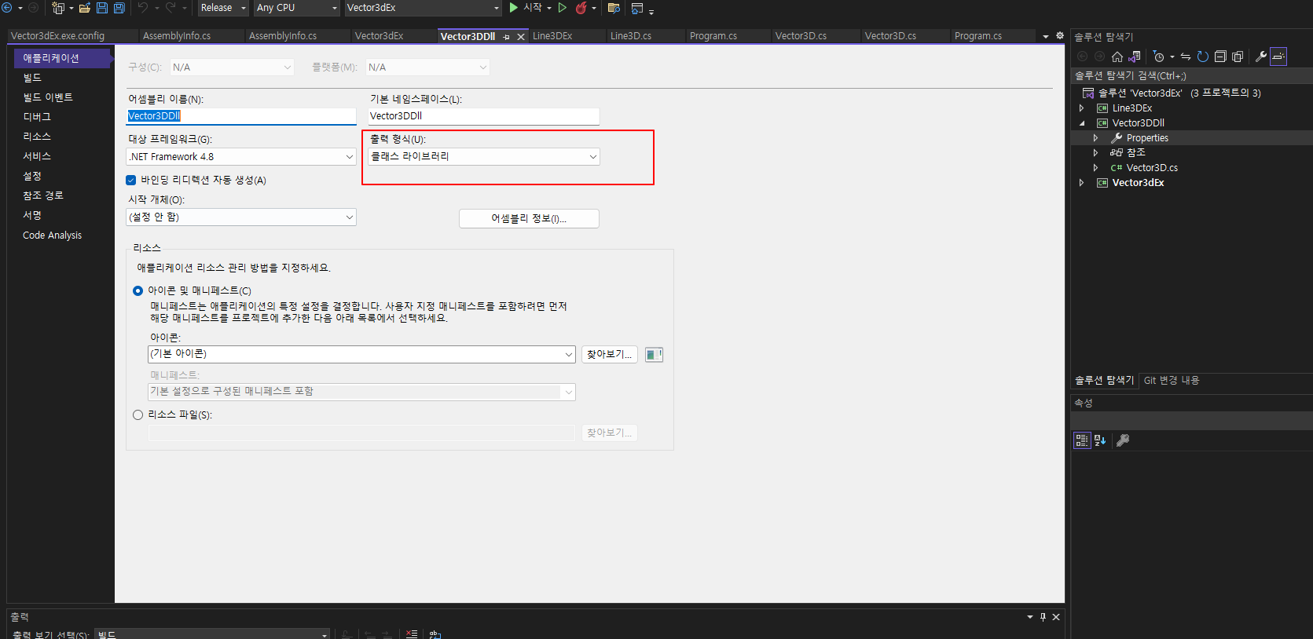Click the clear all icon in output panel
This screenshot has width=1313, height=639.
point(412,634)
